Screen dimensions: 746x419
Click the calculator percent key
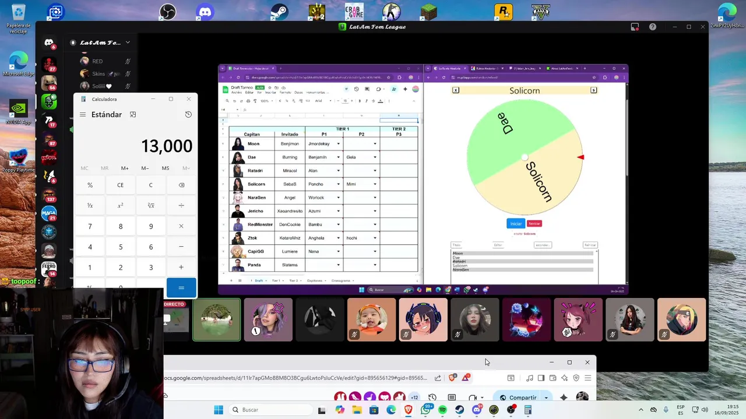(90, 185)
